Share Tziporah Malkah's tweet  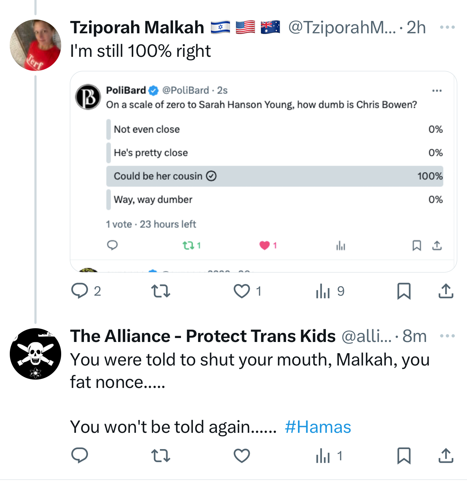(x=446, y=291)
